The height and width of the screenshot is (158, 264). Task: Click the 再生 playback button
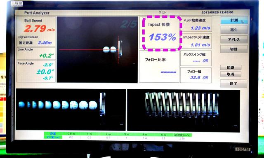click(x=234, y=30)
